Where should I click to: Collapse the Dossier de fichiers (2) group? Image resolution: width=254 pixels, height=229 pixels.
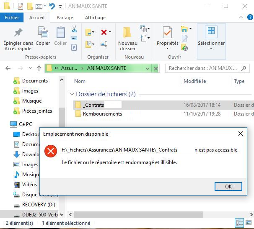(72, 94)
